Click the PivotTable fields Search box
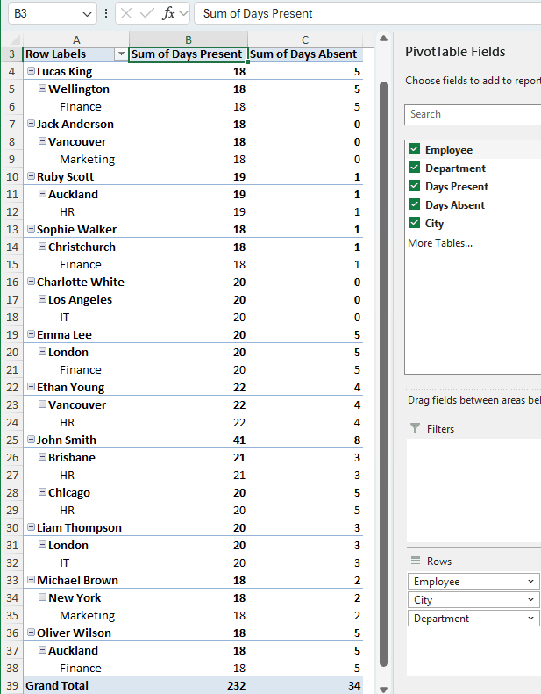Viewport: 541px width, 694px height. 473,114
